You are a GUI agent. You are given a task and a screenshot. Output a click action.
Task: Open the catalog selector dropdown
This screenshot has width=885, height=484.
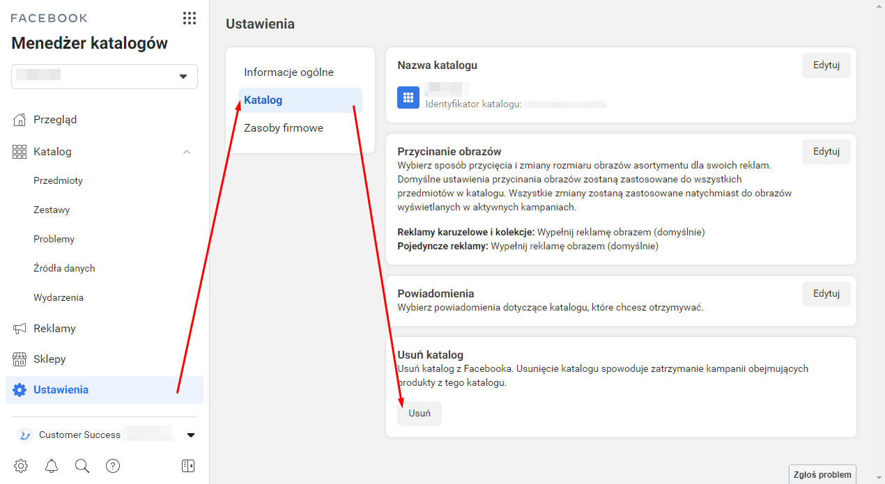point(105,76)
